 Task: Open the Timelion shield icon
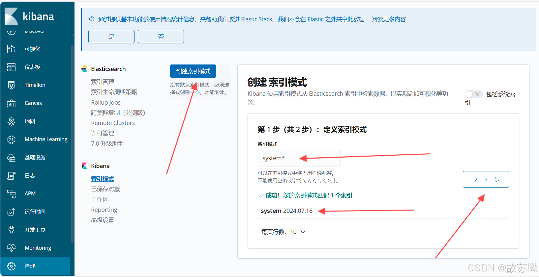pos(11,85)
